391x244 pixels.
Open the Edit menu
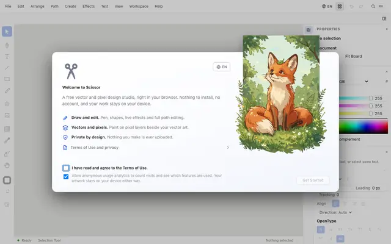21,7
